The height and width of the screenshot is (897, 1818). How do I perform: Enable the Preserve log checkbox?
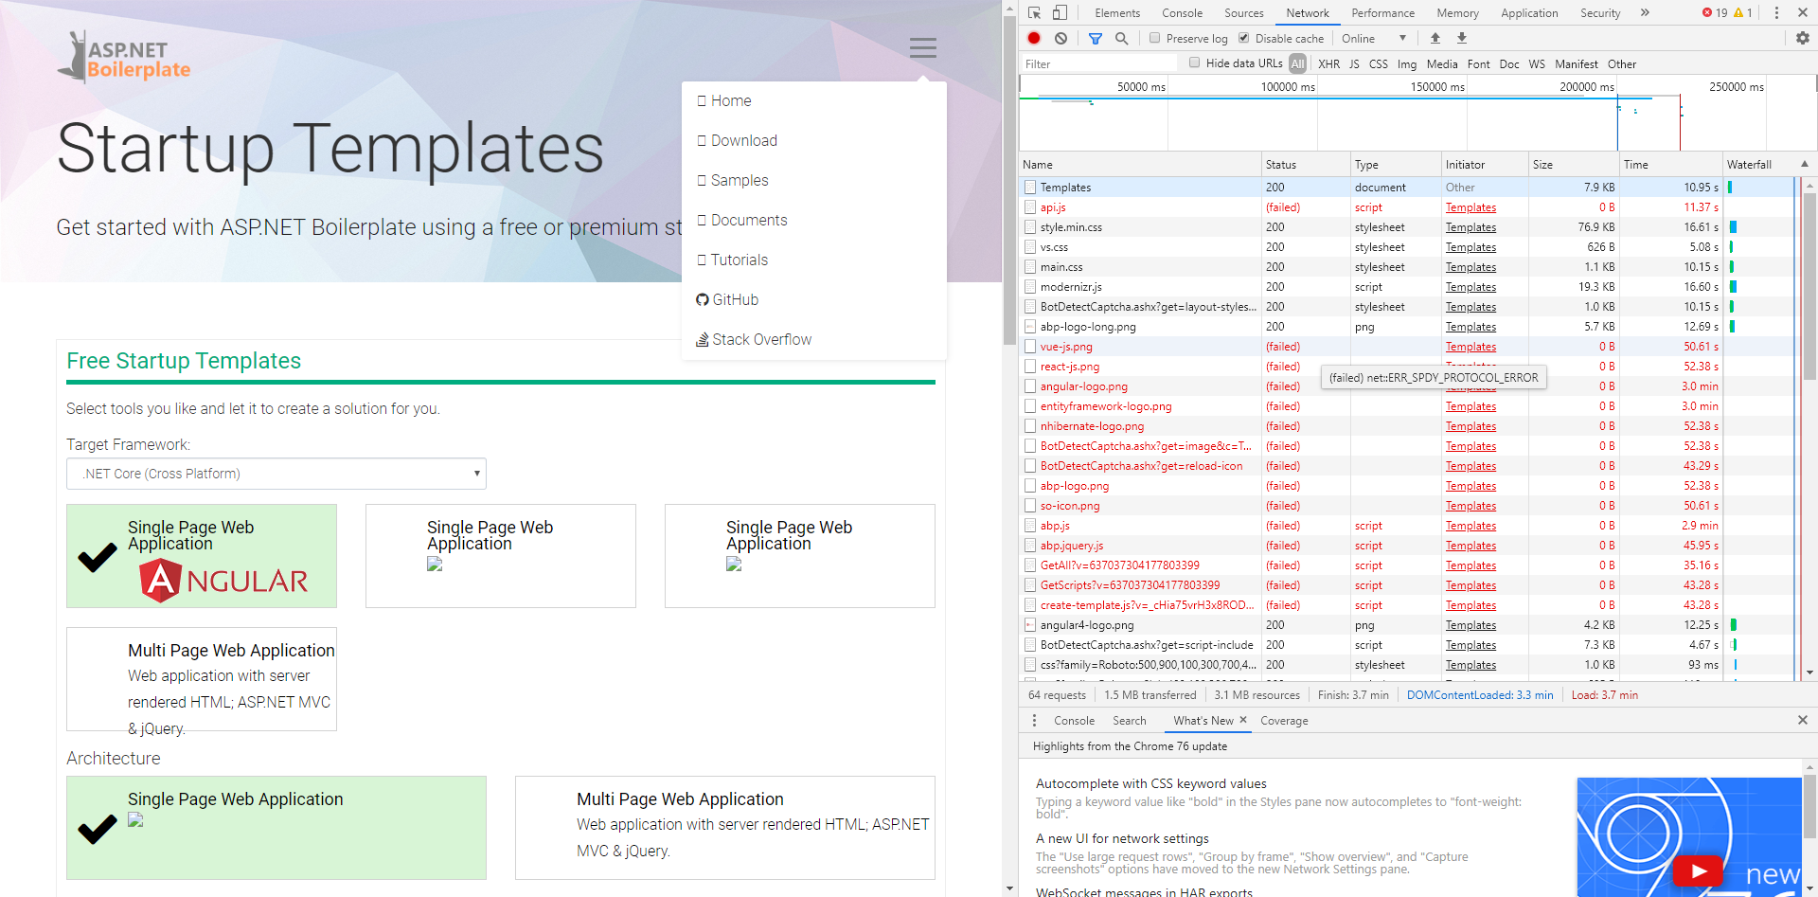[x=1154, y=38]
